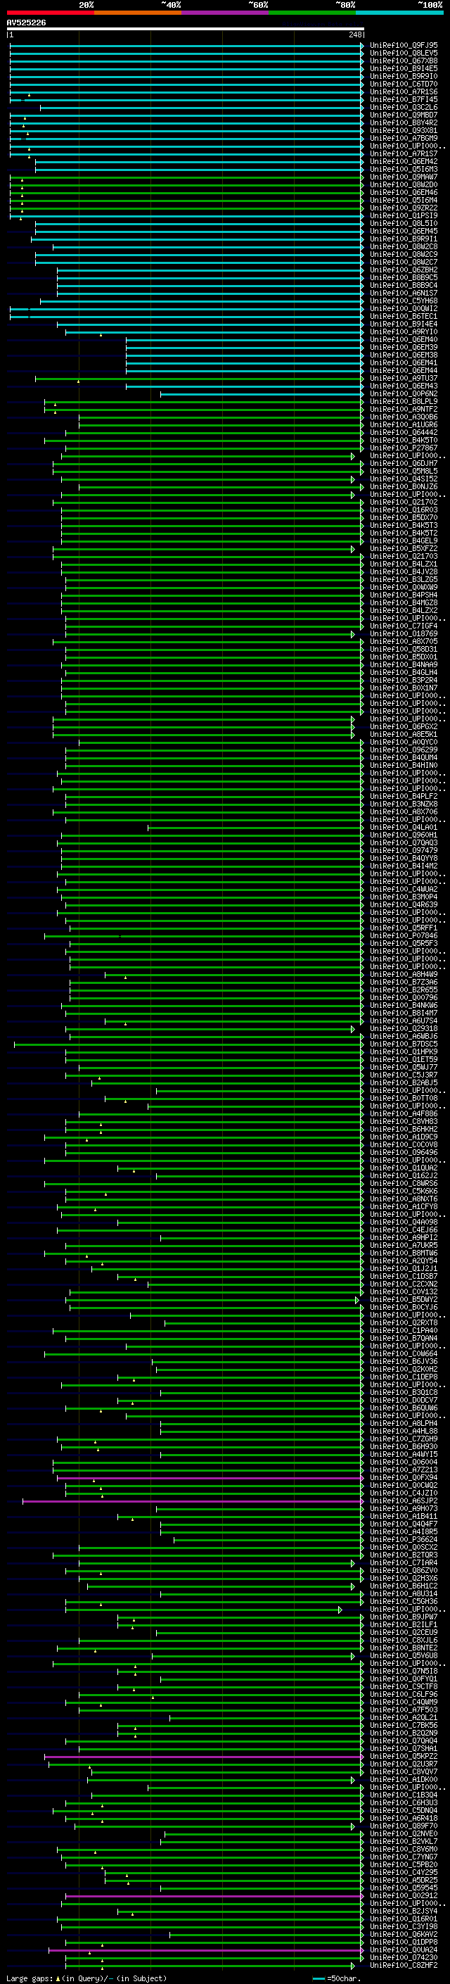Select the UniRef100_C7IGF4 label
This screenshot has height=1984, width=450.
[x=403, y=627]
